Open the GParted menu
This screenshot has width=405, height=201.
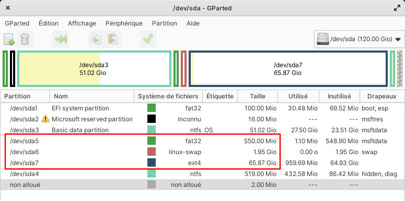[17, 23]
